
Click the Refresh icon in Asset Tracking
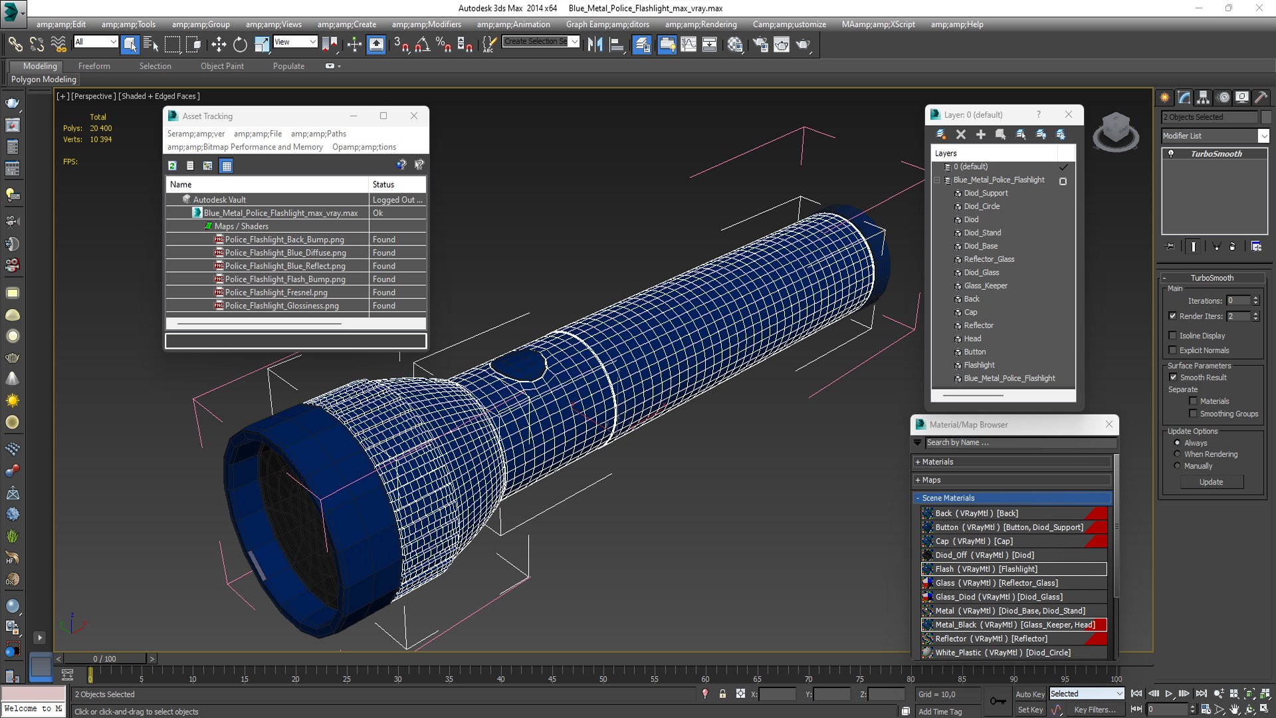click(x=172, y=166)
